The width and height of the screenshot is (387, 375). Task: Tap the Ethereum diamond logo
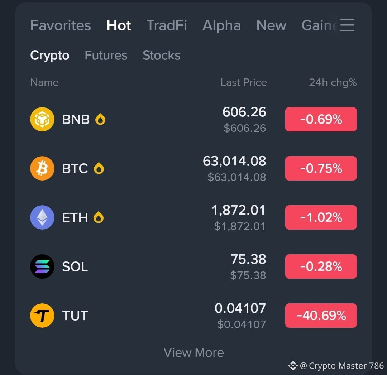point(42,217)
